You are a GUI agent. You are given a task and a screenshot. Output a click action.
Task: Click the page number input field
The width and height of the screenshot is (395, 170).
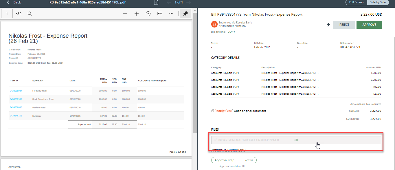click(x=7, y=14)
